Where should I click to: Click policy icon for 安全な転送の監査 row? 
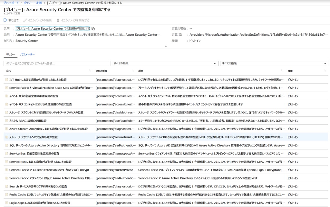[6, 137]
